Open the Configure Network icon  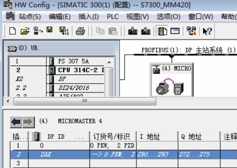pyautogui.click(x=191, y=31)
